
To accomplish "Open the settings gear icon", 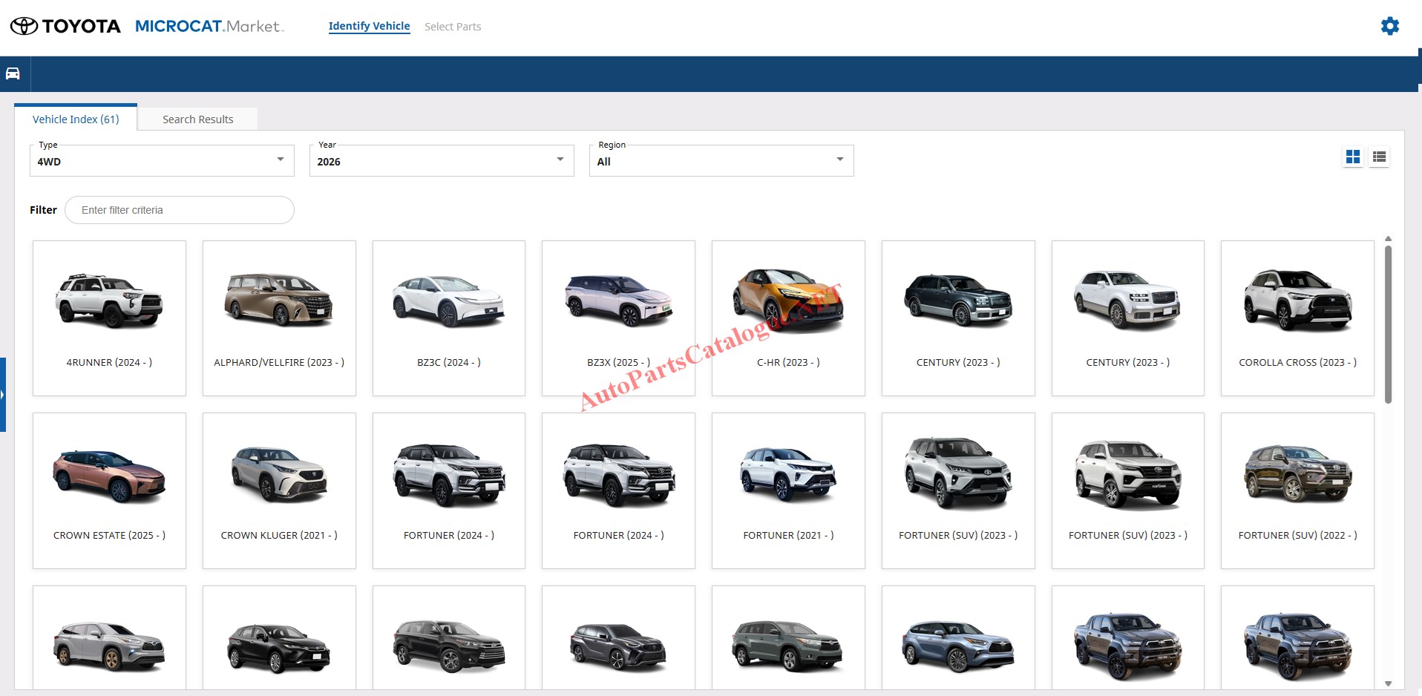I will [1389, 27].
